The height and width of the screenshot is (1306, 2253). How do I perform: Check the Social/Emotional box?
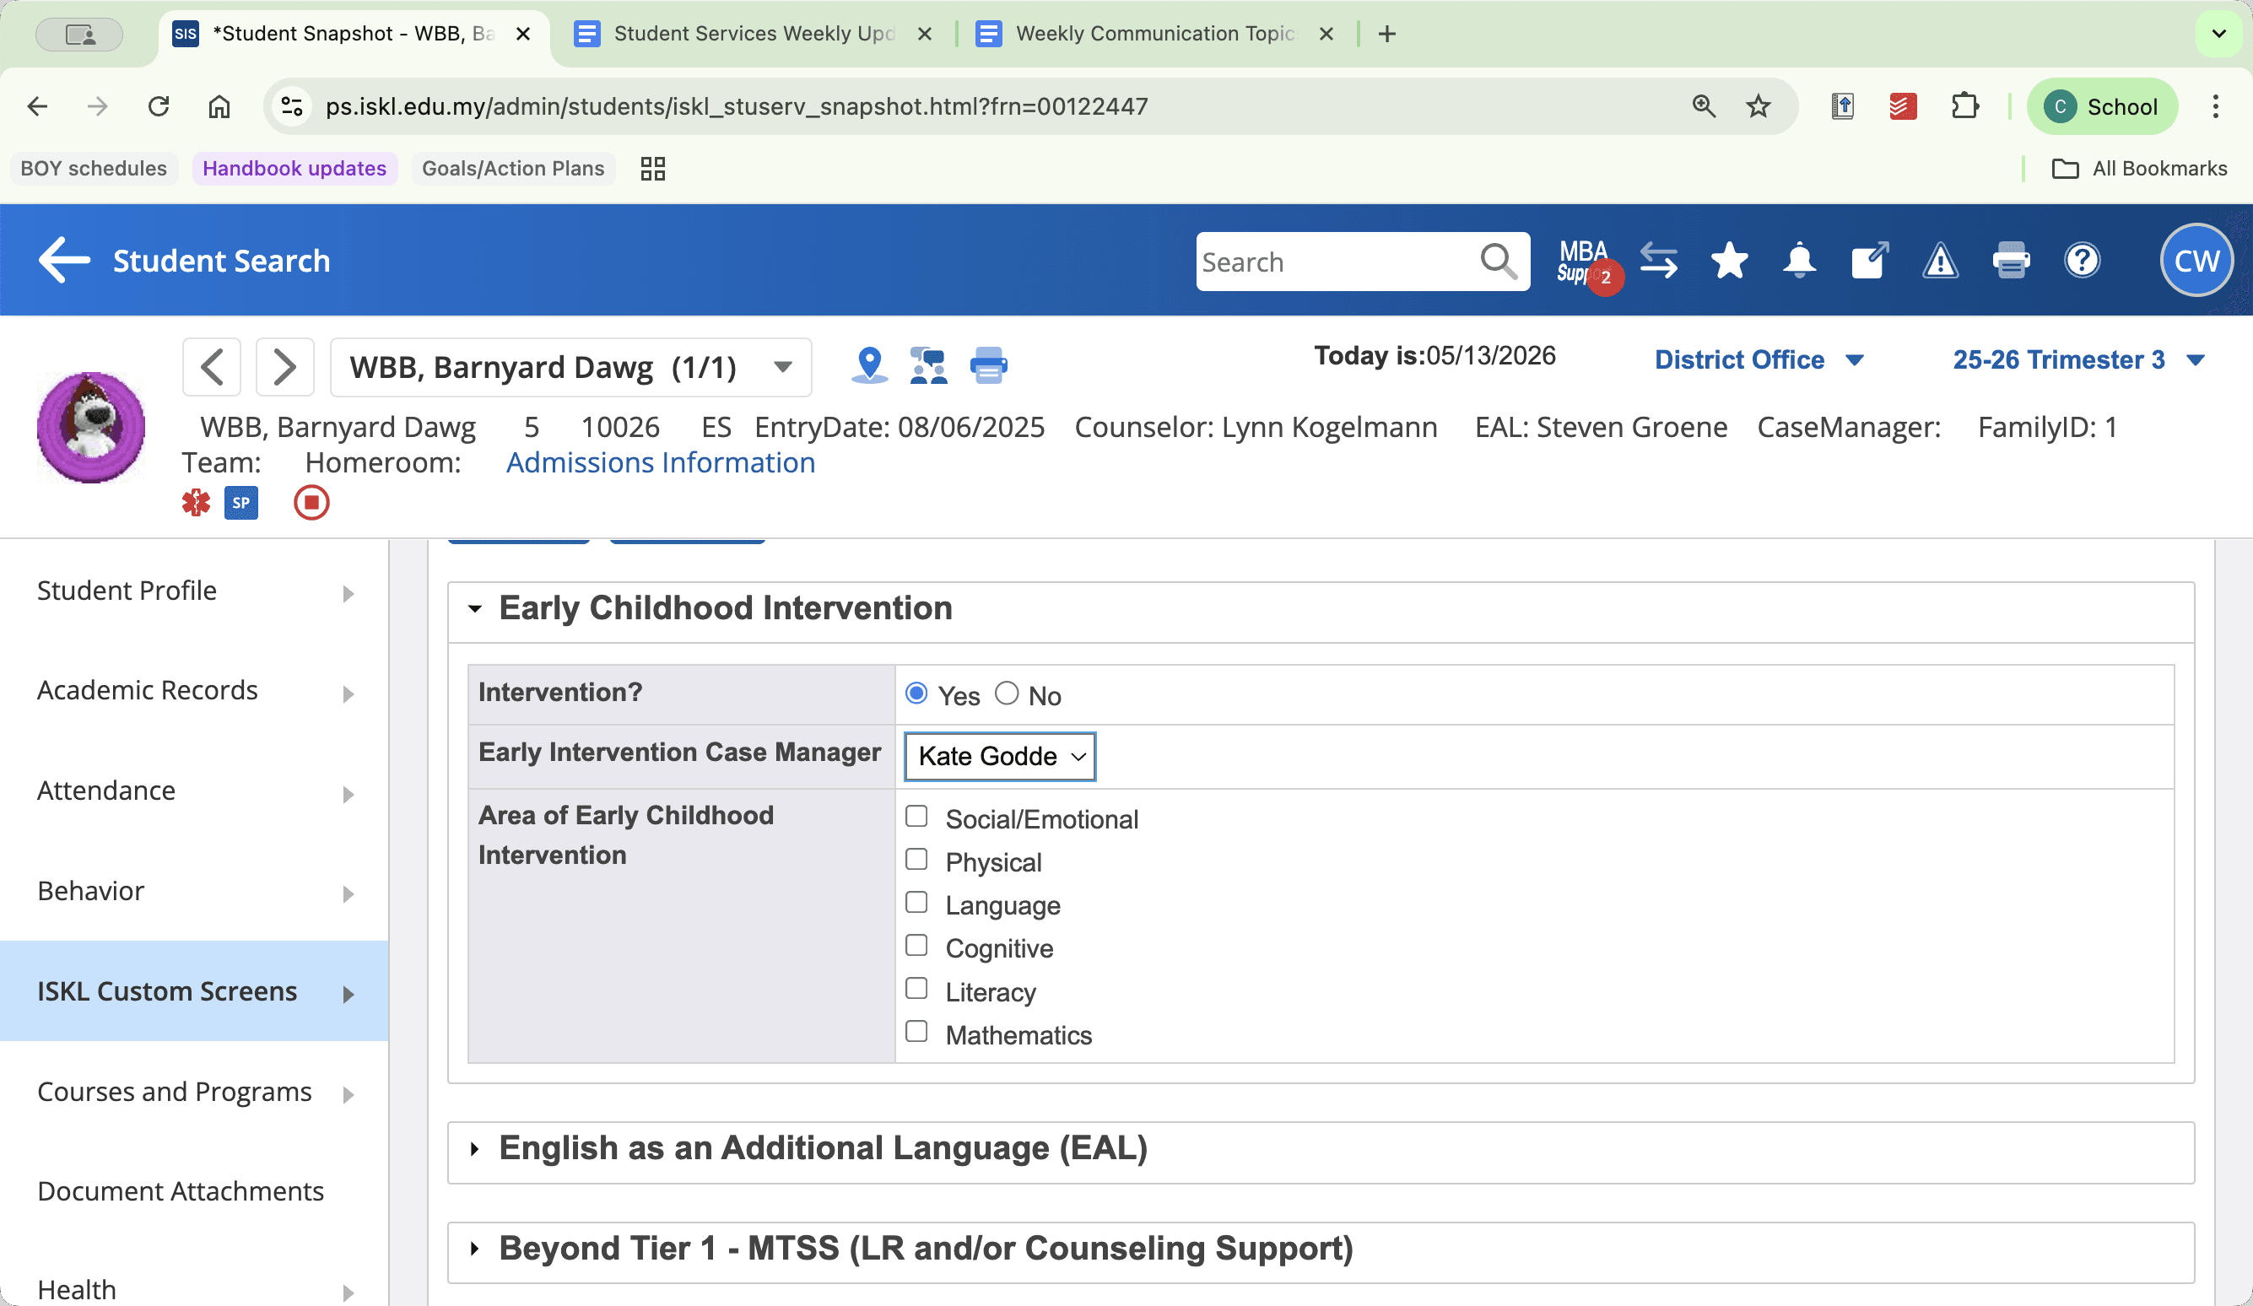(916, 816)
